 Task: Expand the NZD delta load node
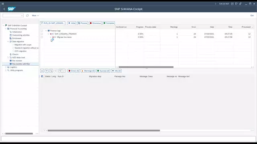pyautogui.click(x=8, y=58)
